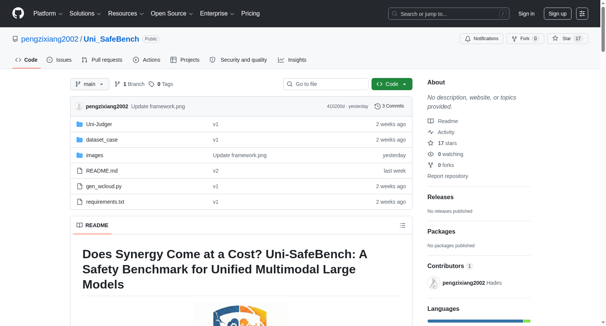606x326 pixels.
Task: Expand the Enterprise menu
Action: [217, 14]
